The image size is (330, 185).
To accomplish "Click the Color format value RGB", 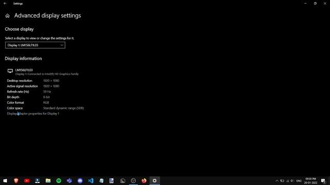I will (x=46, y=103).
